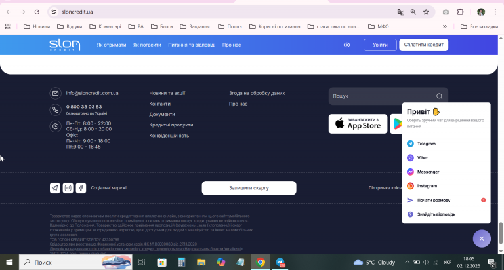Screen dimensions: 504x270
Task: Open Telegram from the Windows taskbar
Action: (280, 262)
